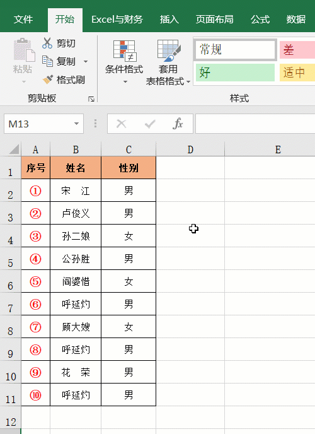The image size is (315, 434).
Task: Expand the Conditional Formatting dropdown arrow
Action: click(125, 81)
